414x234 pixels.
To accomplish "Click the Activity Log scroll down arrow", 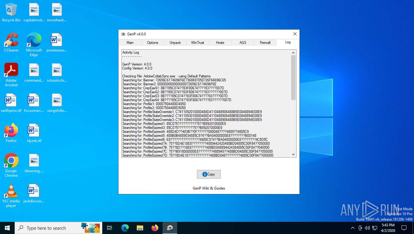I will [x=293, y=154].
